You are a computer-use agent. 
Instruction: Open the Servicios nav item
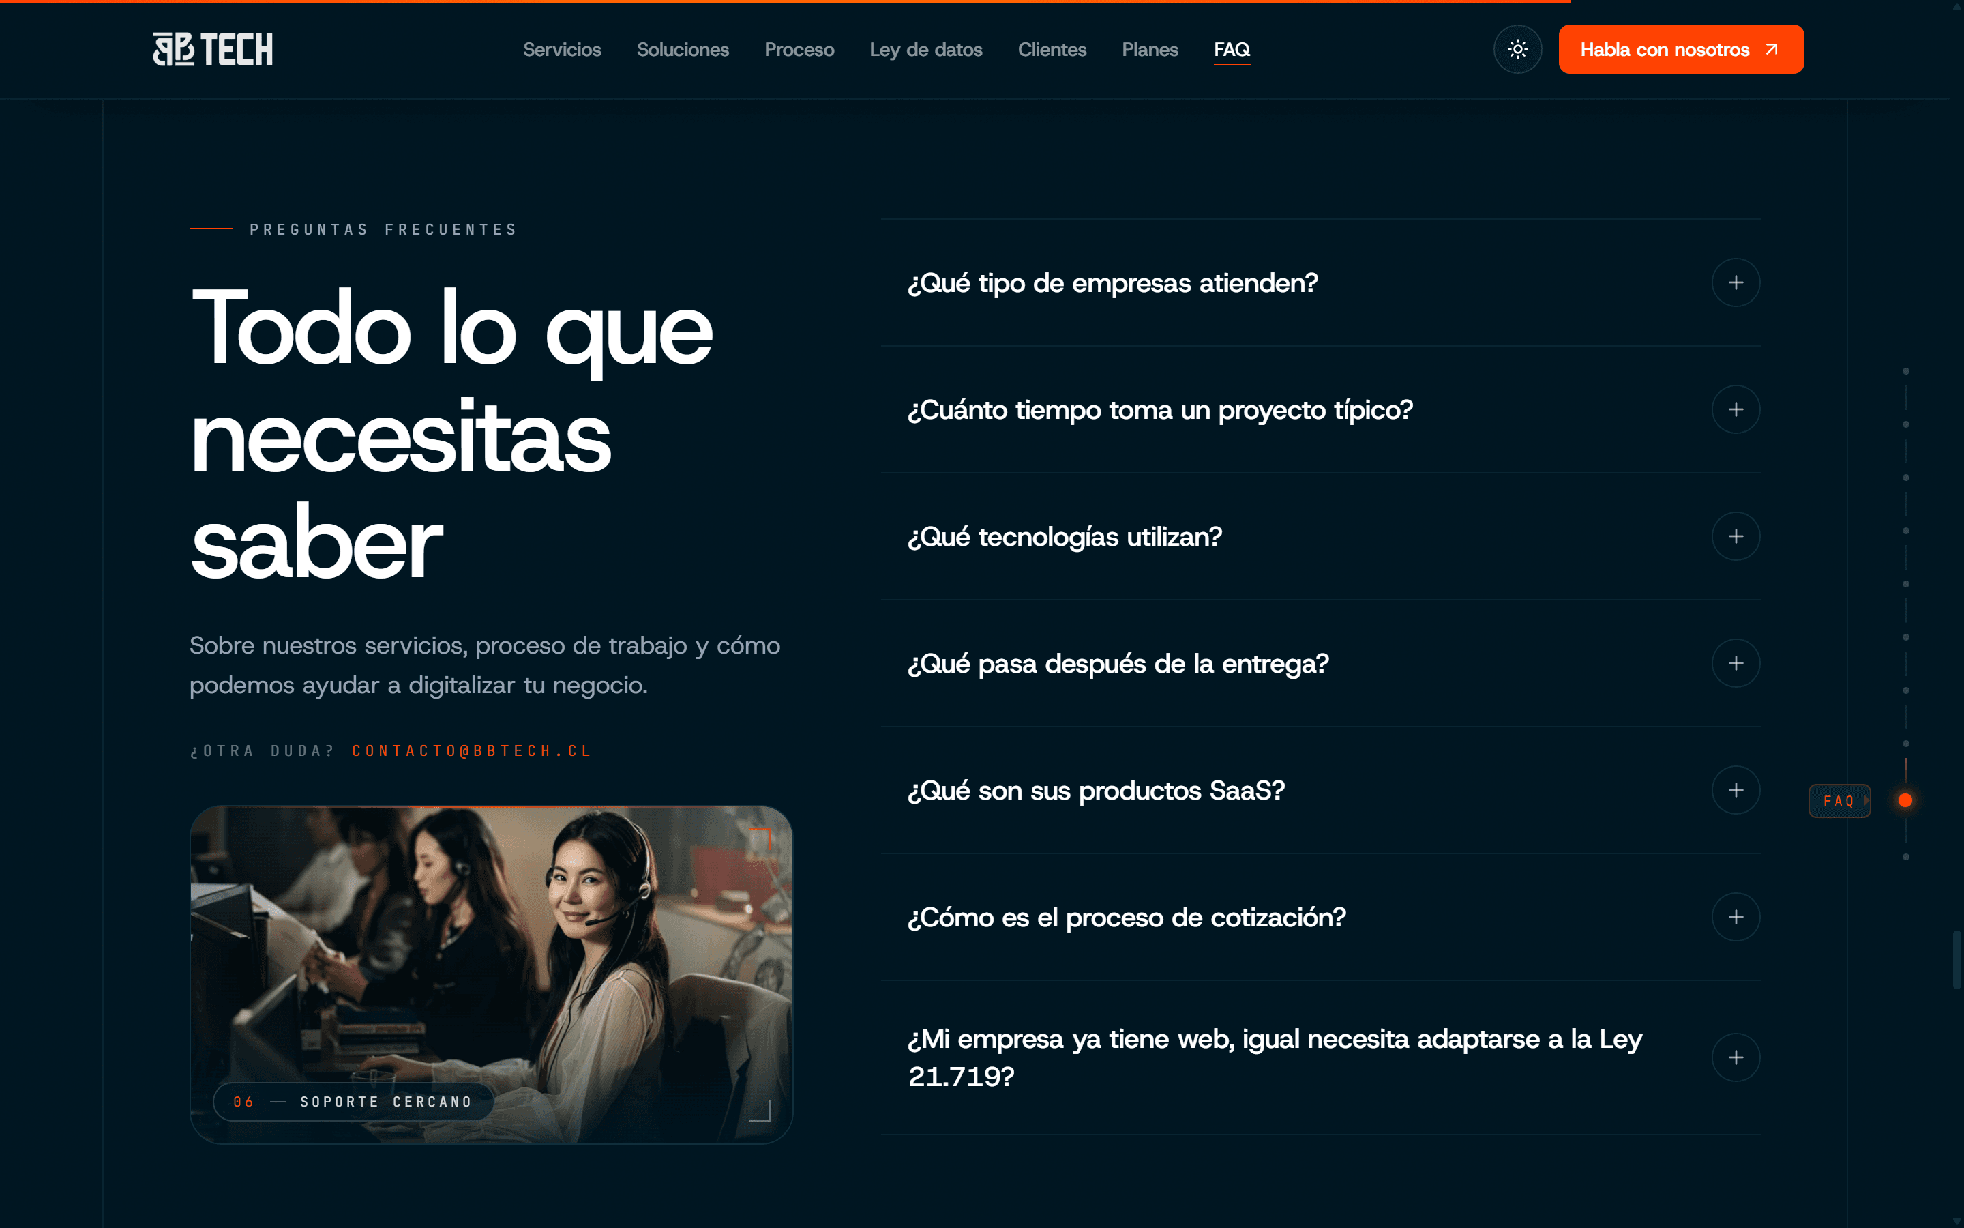point(562,50)
